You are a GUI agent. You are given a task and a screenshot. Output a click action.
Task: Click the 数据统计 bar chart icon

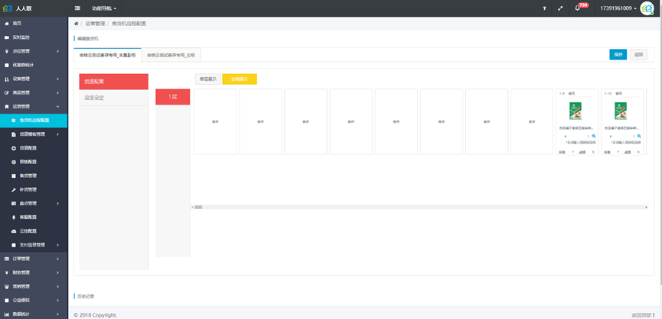point(6,314)
